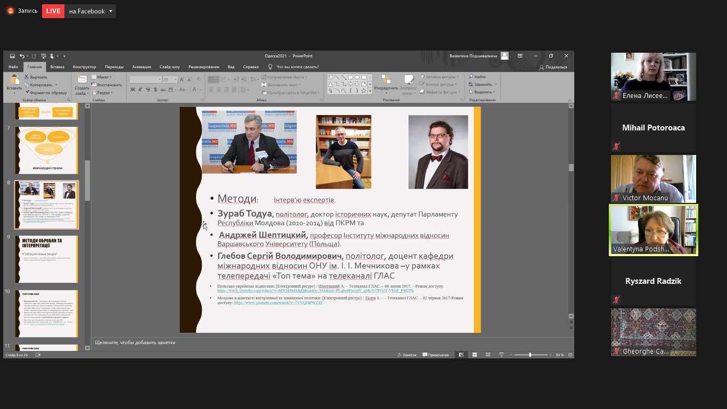Toggle italic К formatting
The image size is (727, 409).
140,89
